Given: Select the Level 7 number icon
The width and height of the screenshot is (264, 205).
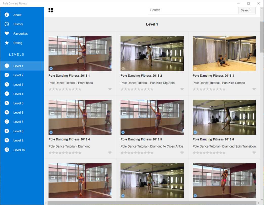Looking at the screenshot, I should (7, 122).
